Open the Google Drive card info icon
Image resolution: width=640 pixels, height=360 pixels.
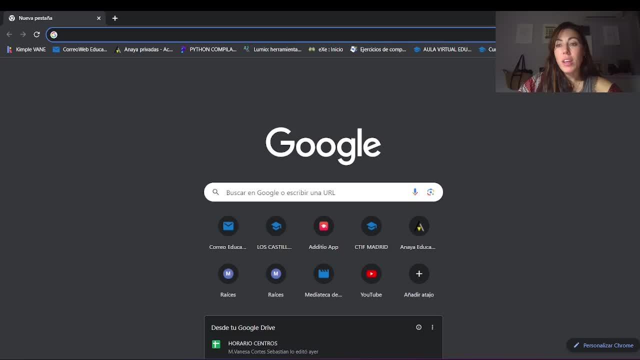pos(419,327)
